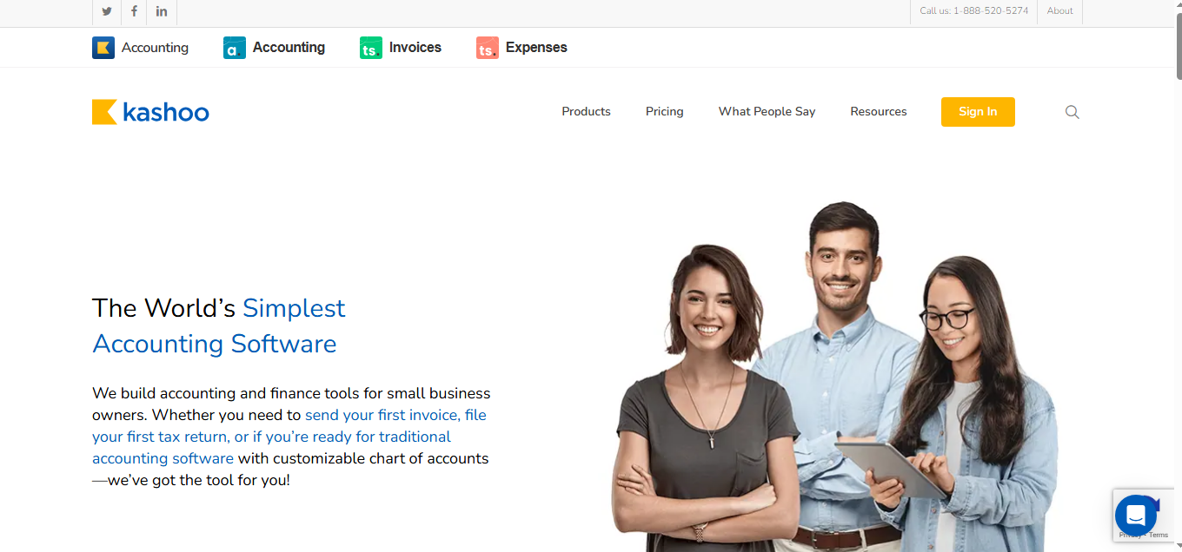Open the site search magnifier icon

pyautogui.click(x=1072, y=112)
